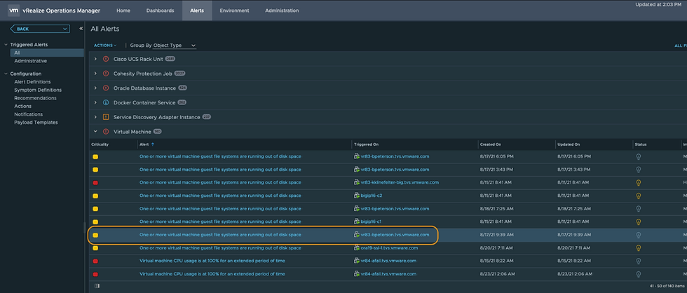
Task: Click VM icon beside bigip16-c1
Action: pos(357,222)
